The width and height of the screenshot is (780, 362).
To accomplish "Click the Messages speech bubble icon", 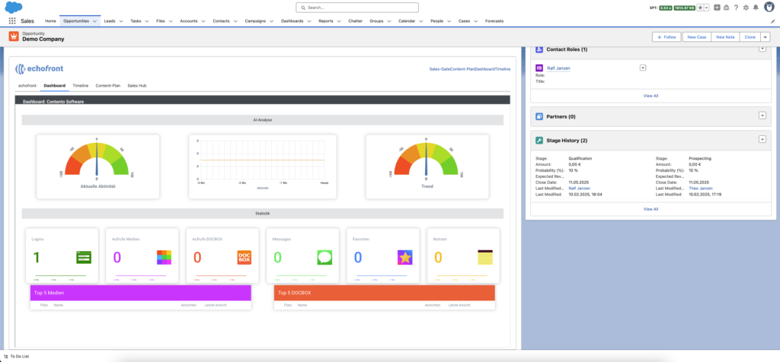I will pos(324,257).
